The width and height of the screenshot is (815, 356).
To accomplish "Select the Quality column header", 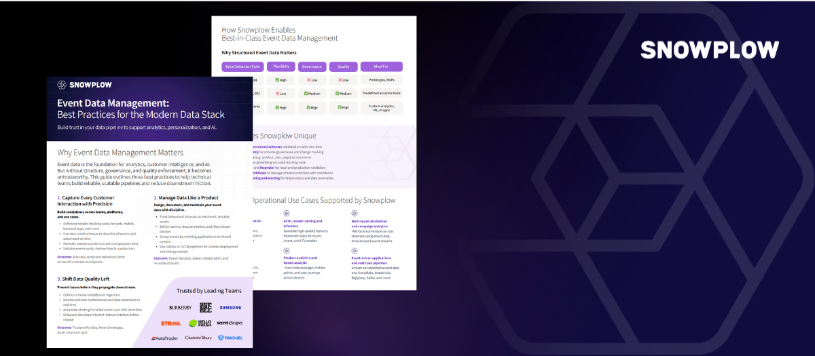I will point(344,66).
